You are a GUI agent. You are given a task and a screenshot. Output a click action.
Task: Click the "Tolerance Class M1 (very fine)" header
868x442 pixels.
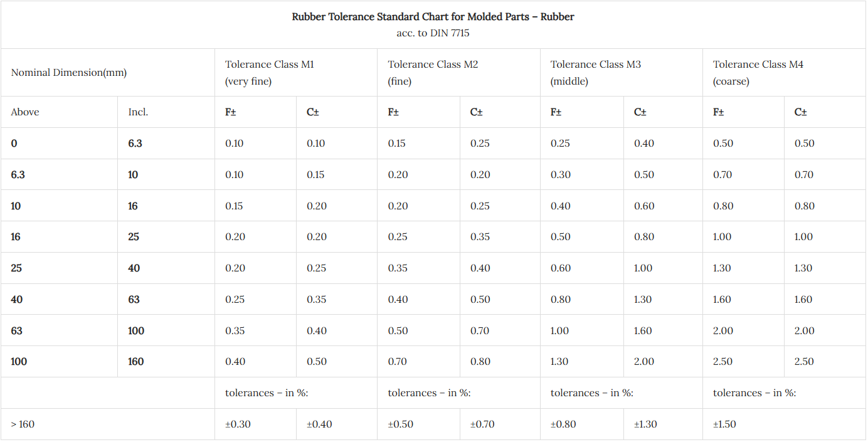(x=270, y=73)
